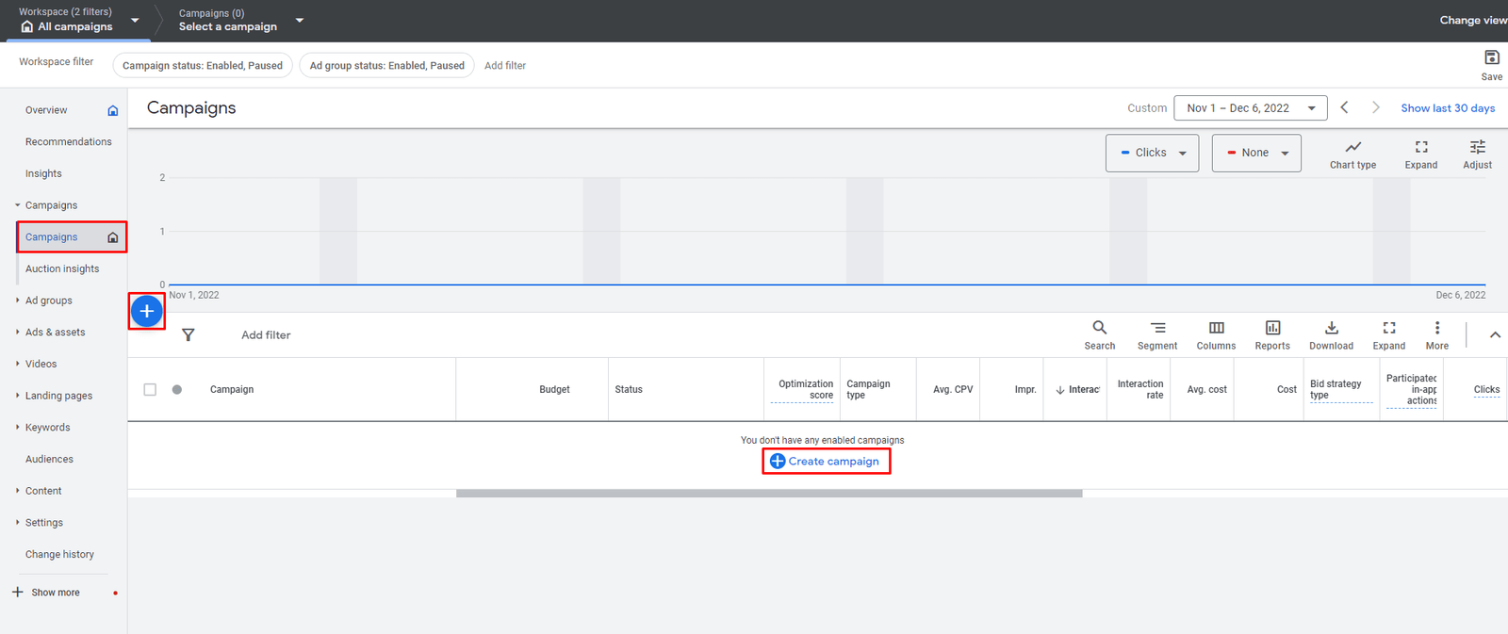Click the home icon beside Campaigns sidebar item
Viewport: 1508px width, 634px height.
pos(113,237)
